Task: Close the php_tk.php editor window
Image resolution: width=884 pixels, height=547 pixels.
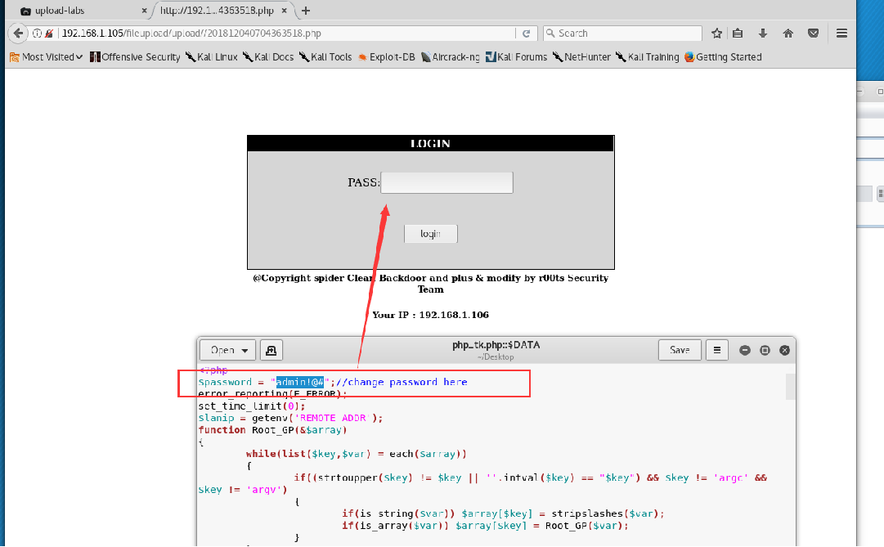Action: click(x=784, y=350)
